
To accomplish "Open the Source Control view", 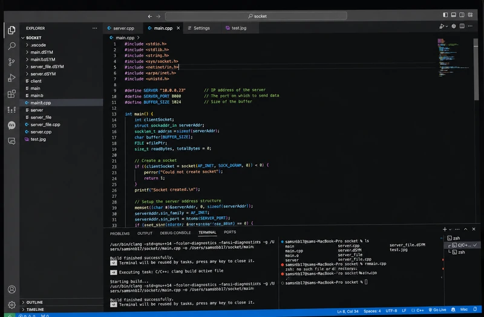I will [11, 62].
